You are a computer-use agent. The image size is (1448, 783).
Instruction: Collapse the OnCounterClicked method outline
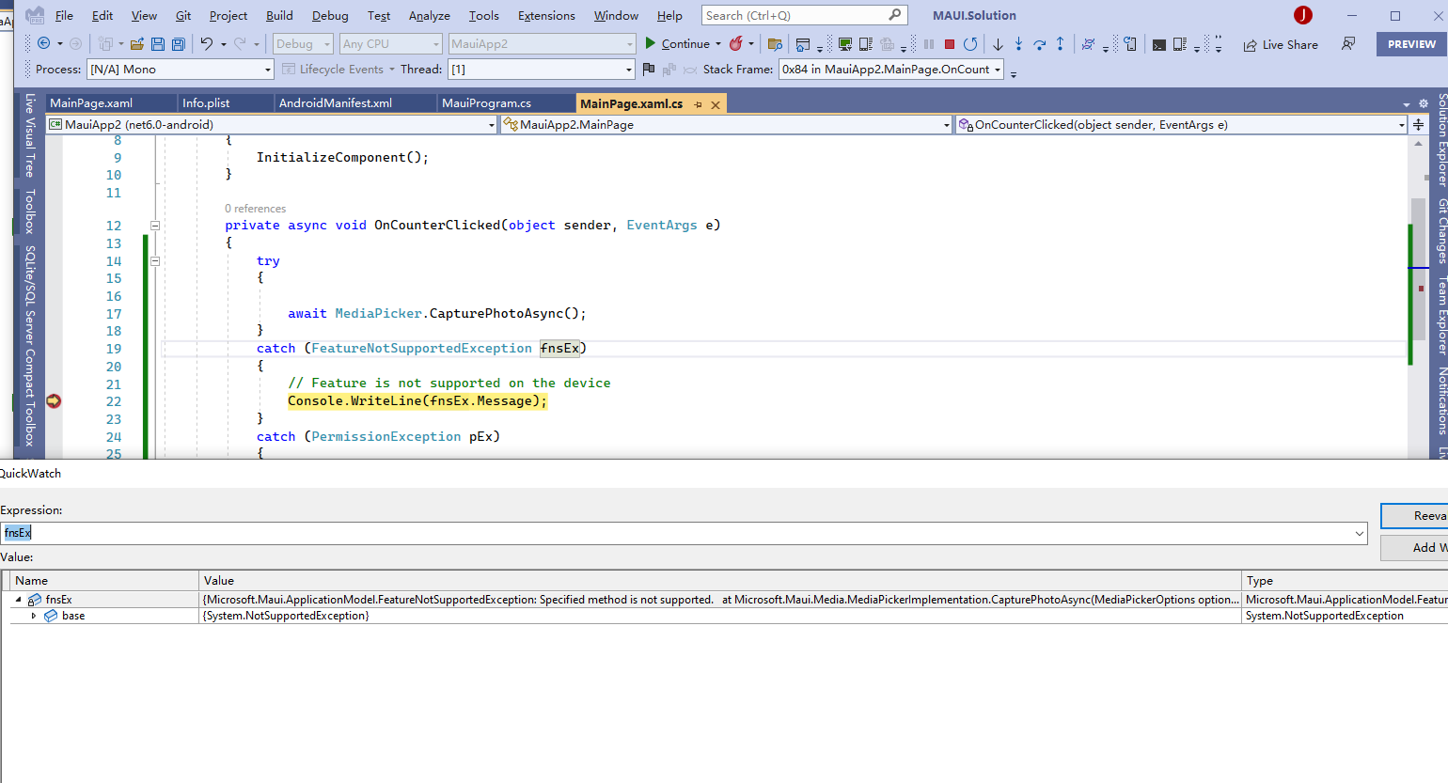(155, 226)
